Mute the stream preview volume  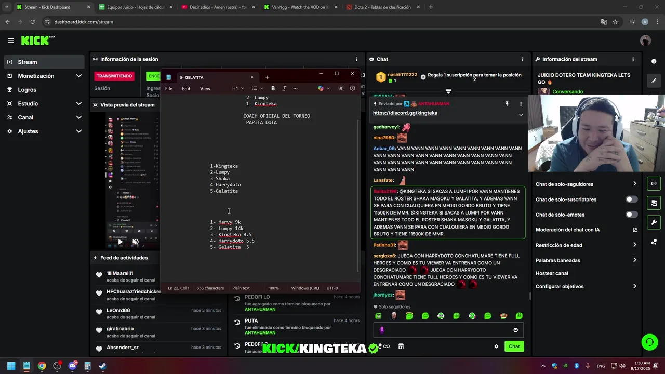(x=135, y=242)
